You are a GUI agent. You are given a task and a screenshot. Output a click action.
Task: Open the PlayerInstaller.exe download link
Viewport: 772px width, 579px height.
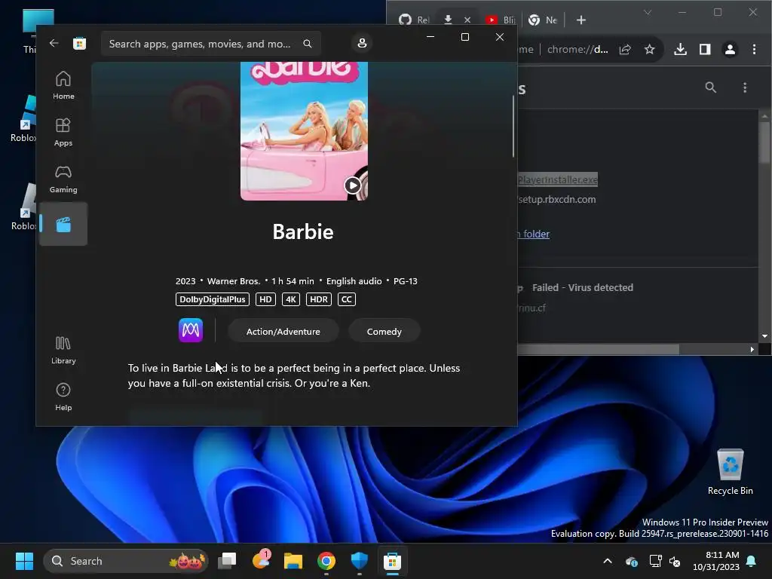click(558, 179)
